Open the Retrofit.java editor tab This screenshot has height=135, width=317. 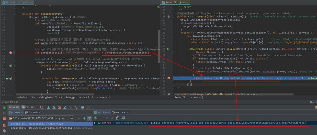[x=175, y=2]
